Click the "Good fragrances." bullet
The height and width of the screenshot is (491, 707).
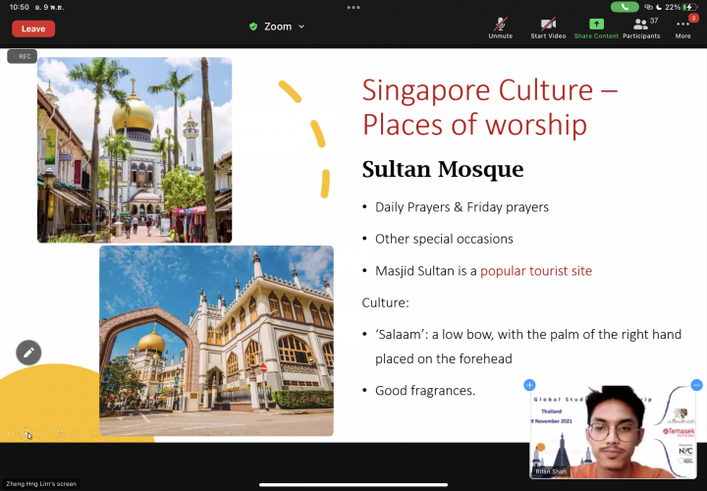point(425,390)
